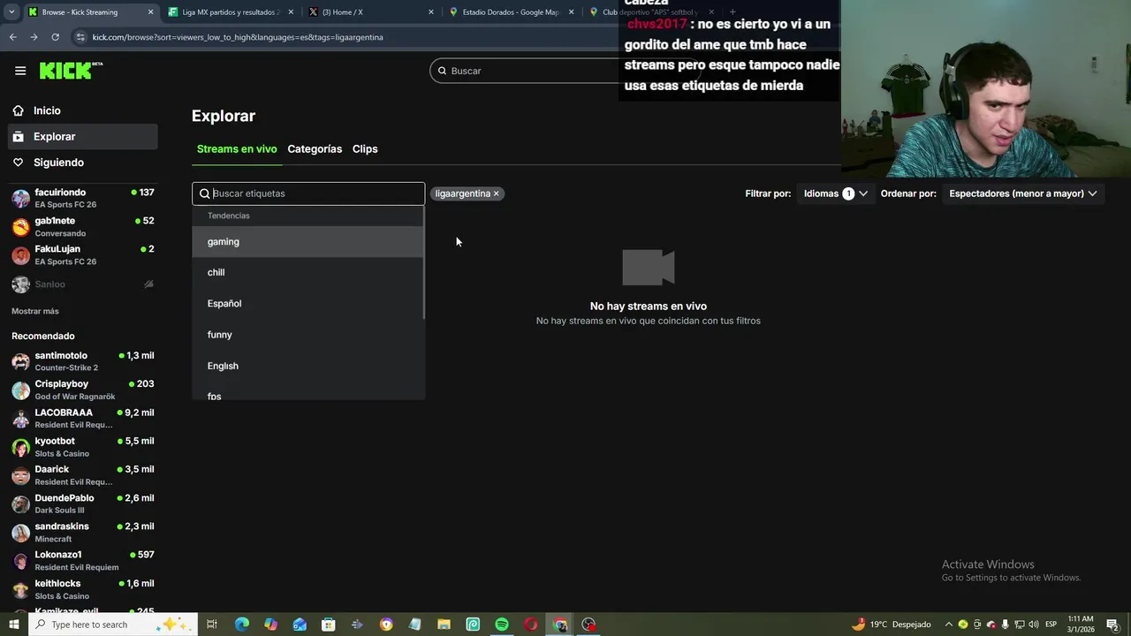Open santimotolo's recommended stream

(x=83, y=361)
